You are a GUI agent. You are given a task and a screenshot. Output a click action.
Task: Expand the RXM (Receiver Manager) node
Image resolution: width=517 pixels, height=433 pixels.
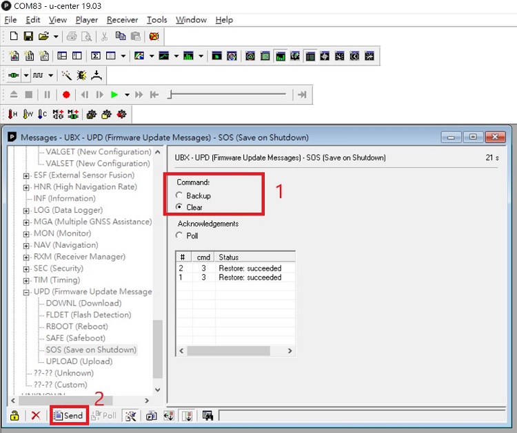26,257
